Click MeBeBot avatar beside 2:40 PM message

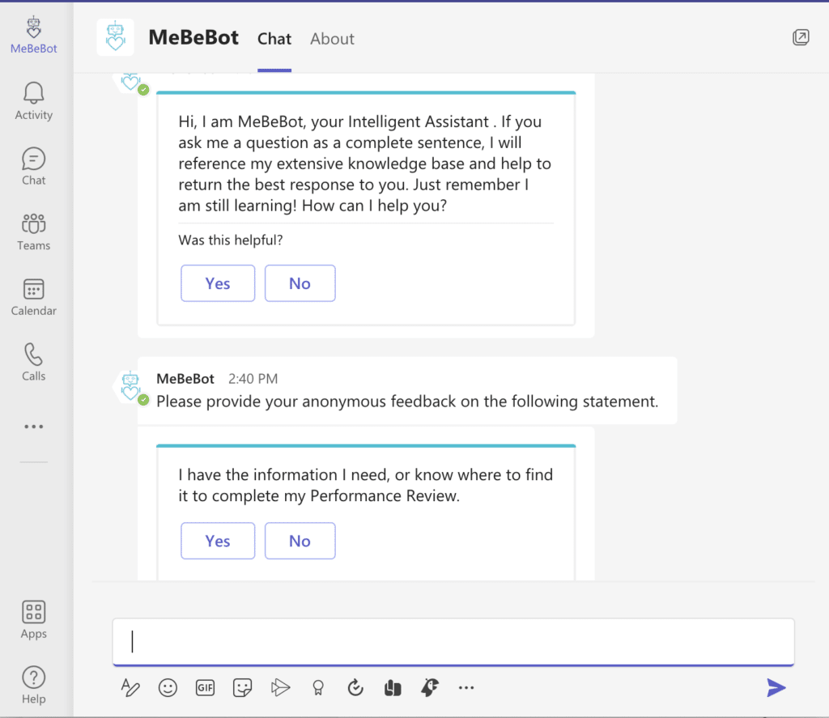click(x=130, y=387)
